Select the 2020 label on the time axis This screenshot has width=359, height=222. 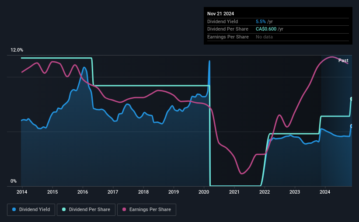pos(204,192)
